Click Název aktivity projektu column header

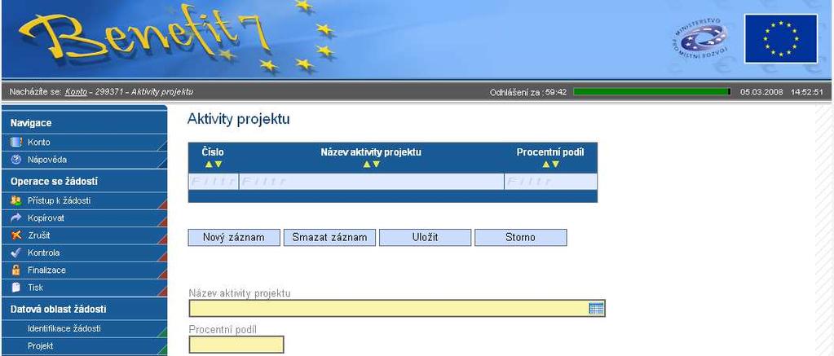coord(371,152)
